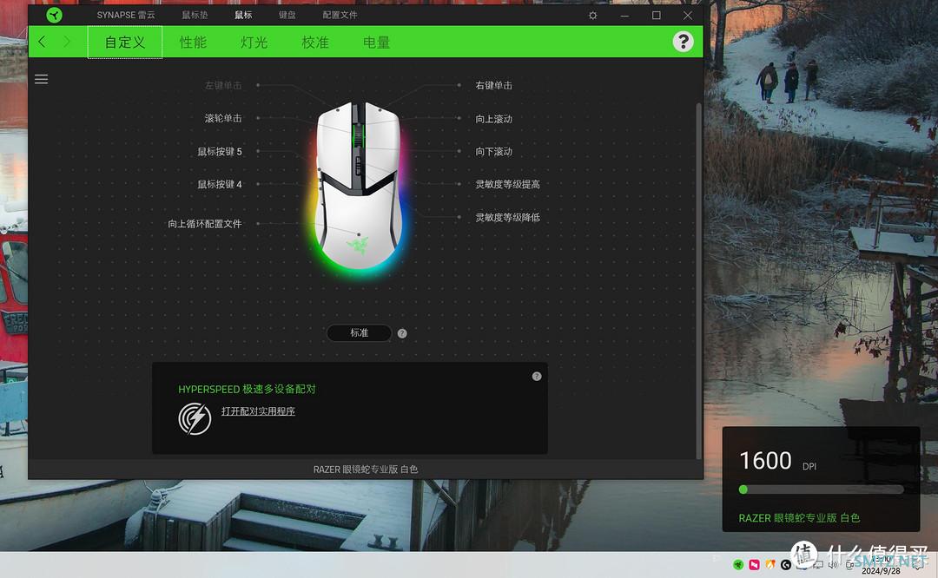Select 灵敏度等级降低 assignment

point(507,218)
